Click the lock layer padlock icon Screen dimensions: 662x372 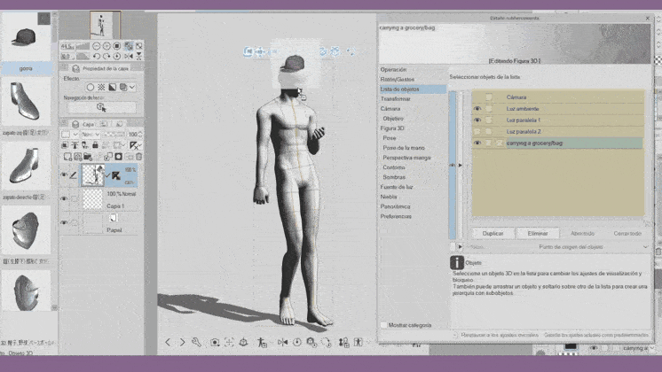[x=96, y=145]
